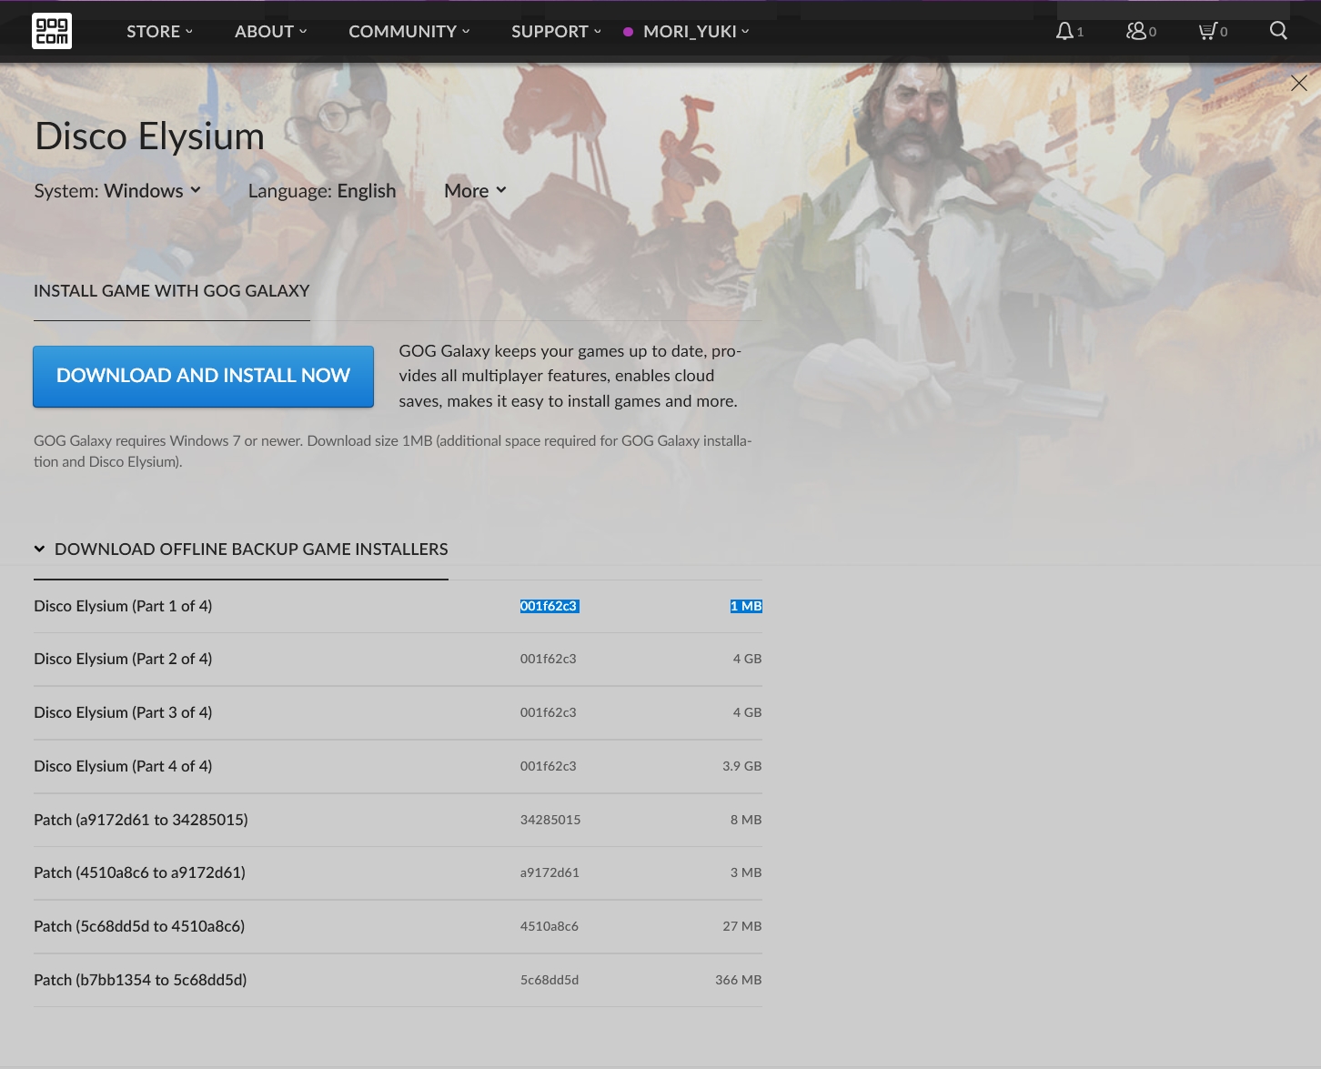
Task: Download Disco Elysium (Part 2 of 4)
Action: click(x=398, y=659)
